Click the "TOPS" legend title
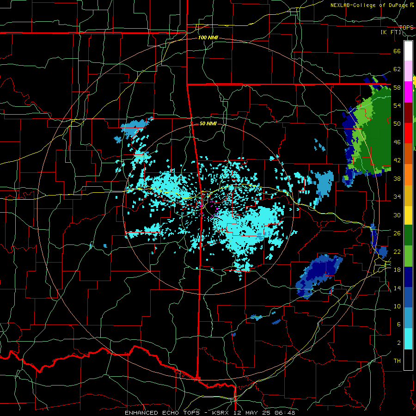 coord(406,27)
